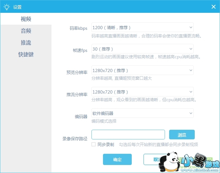Enable the 同步录制 checkbox
This screenshot has width=220, height=173.
point(94,144)
